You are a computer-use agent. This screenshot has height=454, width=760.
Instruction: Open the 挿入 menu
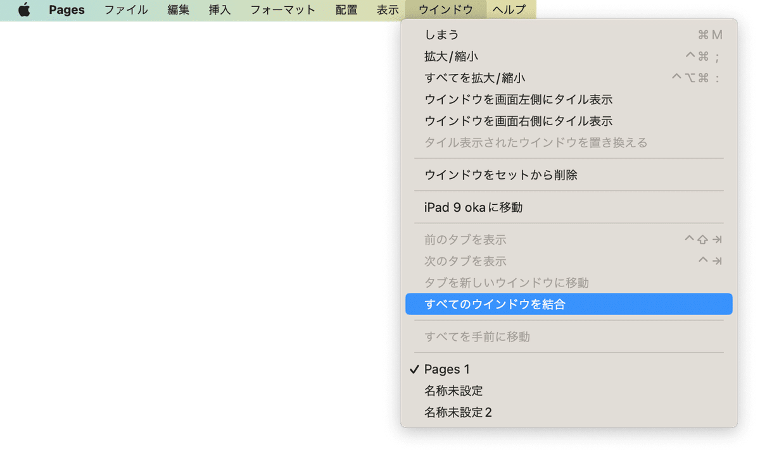219,10
